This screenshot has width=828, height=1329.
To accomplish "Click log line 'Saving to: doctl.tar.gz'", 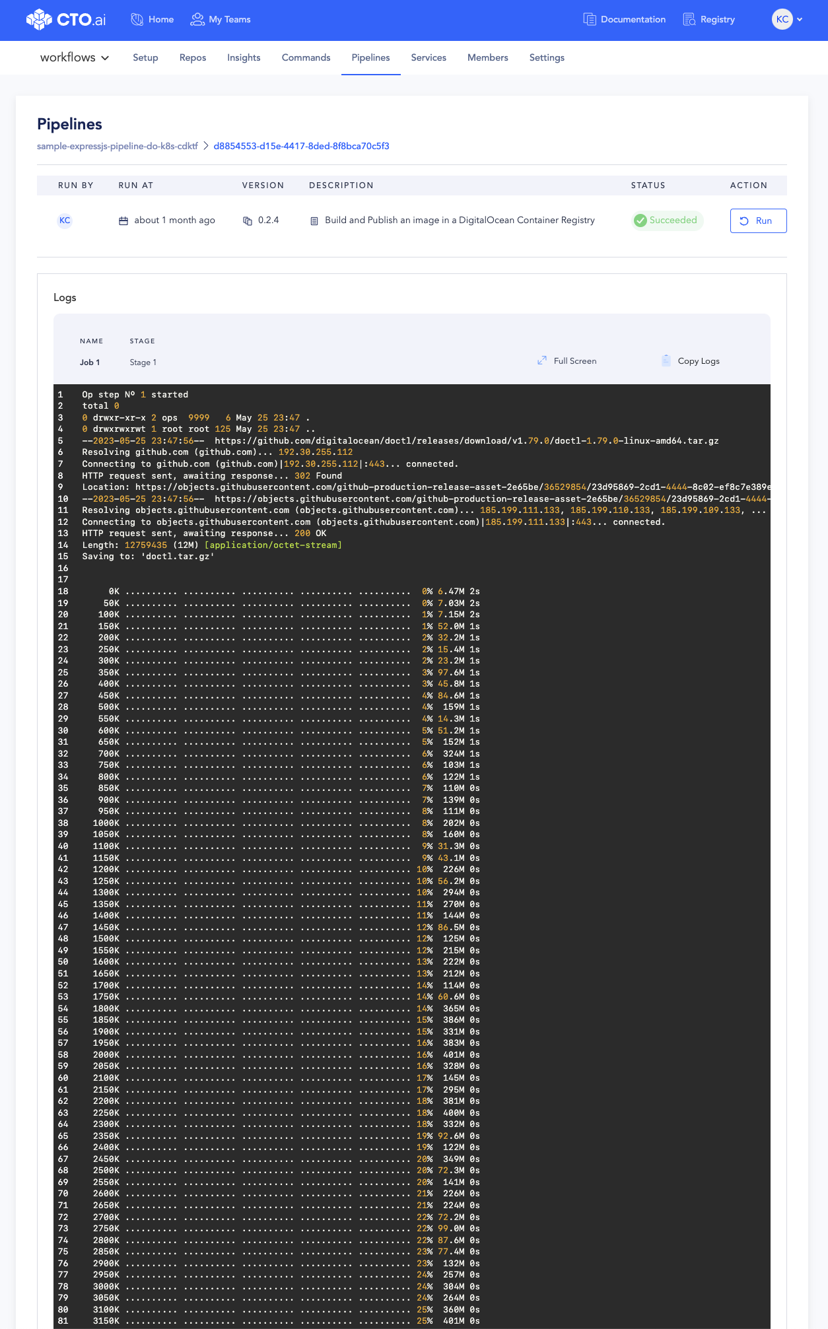I will [x=149, y=557].
